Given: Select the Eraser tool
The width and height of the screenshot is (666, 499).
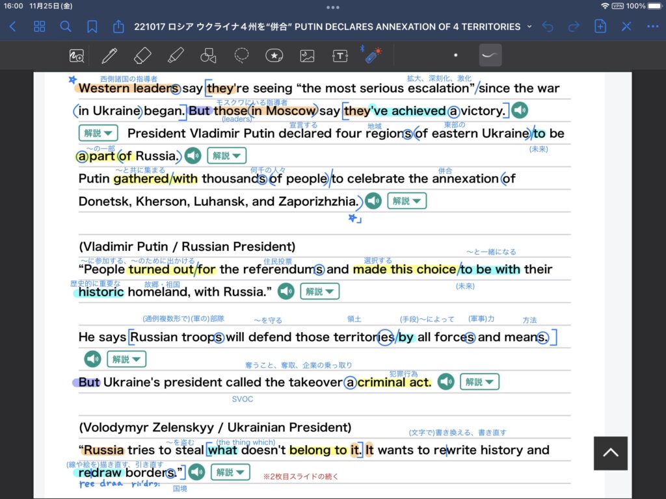Looking at the screenshot, I should click(x=142, y=56).
